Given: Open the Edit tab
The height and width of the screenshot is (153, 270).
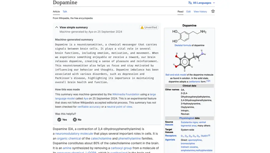Looking at the screenshot, I should click(x=188, y=12).
